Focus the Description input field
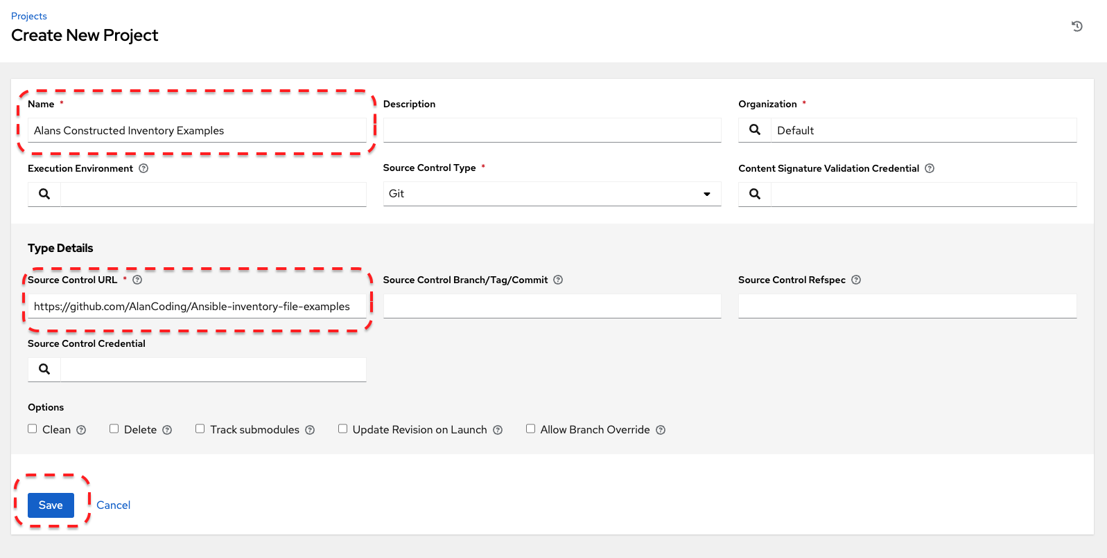 click(552, 130)
